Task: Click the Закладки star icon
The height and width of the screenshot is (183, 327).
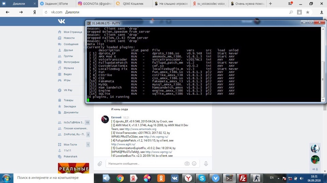Action: coord(60,106)
